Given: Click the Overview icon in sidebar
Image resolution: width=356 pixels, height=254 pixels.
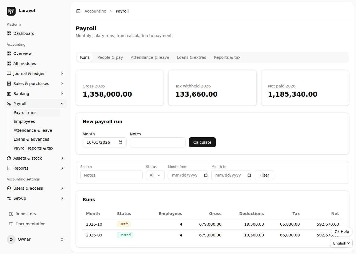Looking at the screenshot, I should tap(9, 53).
